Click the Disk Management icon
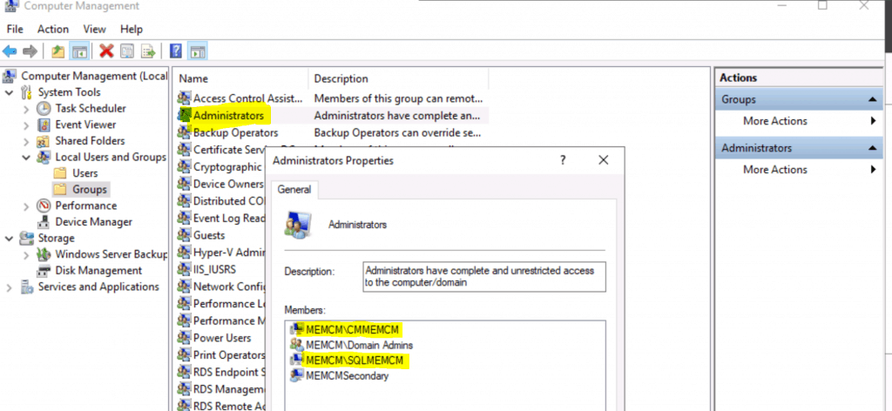This screenshot has height=411, width=892. [x=44, y=271]
